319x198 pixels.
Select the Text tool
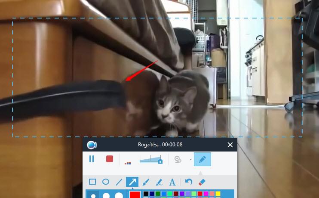click(172, 182)
